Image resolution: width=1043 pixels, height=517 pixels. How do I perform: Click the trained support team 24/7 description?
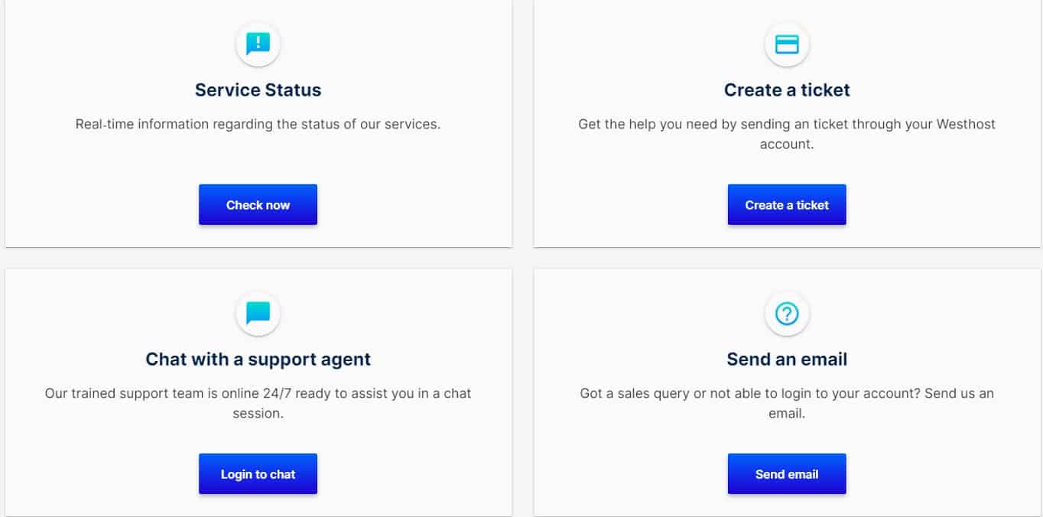pyautogui.click(x=258, y=403)
